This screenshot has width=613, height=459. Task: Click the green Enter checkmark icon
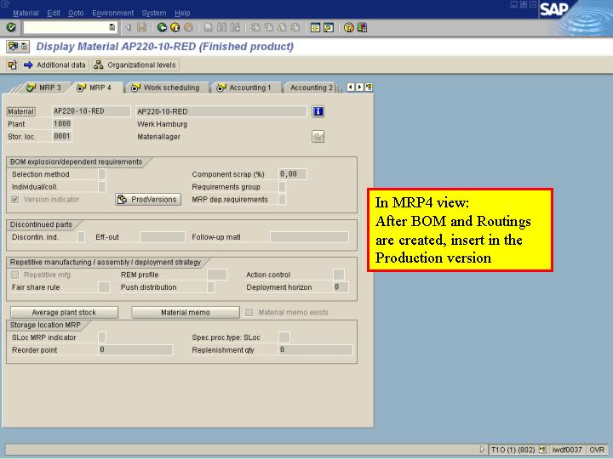click(x=11, y=27)
